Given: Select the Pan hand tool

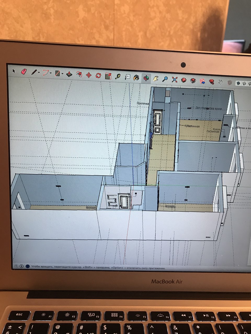Looking at the screenshot, I should (156, 78).
